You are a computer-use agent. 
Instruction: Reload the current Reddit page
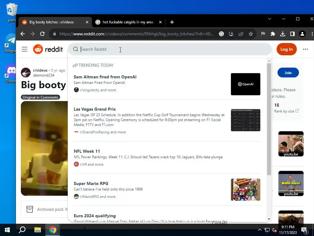coord(42,34)
